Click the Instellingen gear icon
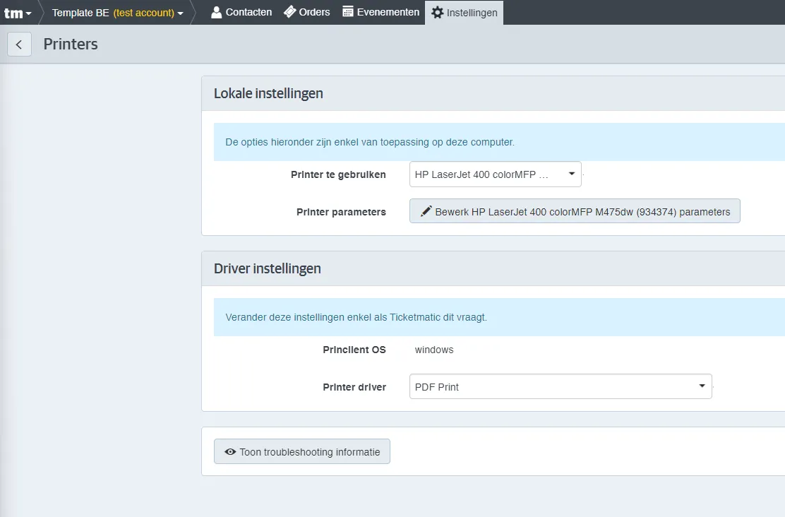785x517 pixels. click(438, 13)
